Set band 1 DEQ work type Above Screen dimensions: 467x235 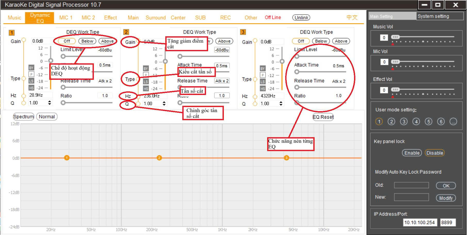click(107, 41)
